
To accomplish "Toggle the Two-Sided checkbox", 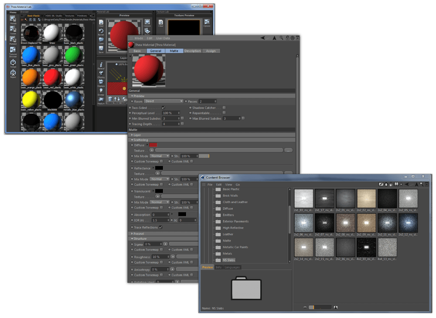I will point(163,108).
